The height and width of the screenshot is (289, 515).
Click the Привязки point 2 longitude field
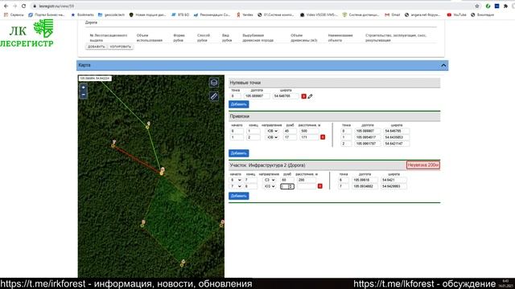click(x=367, y=144)
